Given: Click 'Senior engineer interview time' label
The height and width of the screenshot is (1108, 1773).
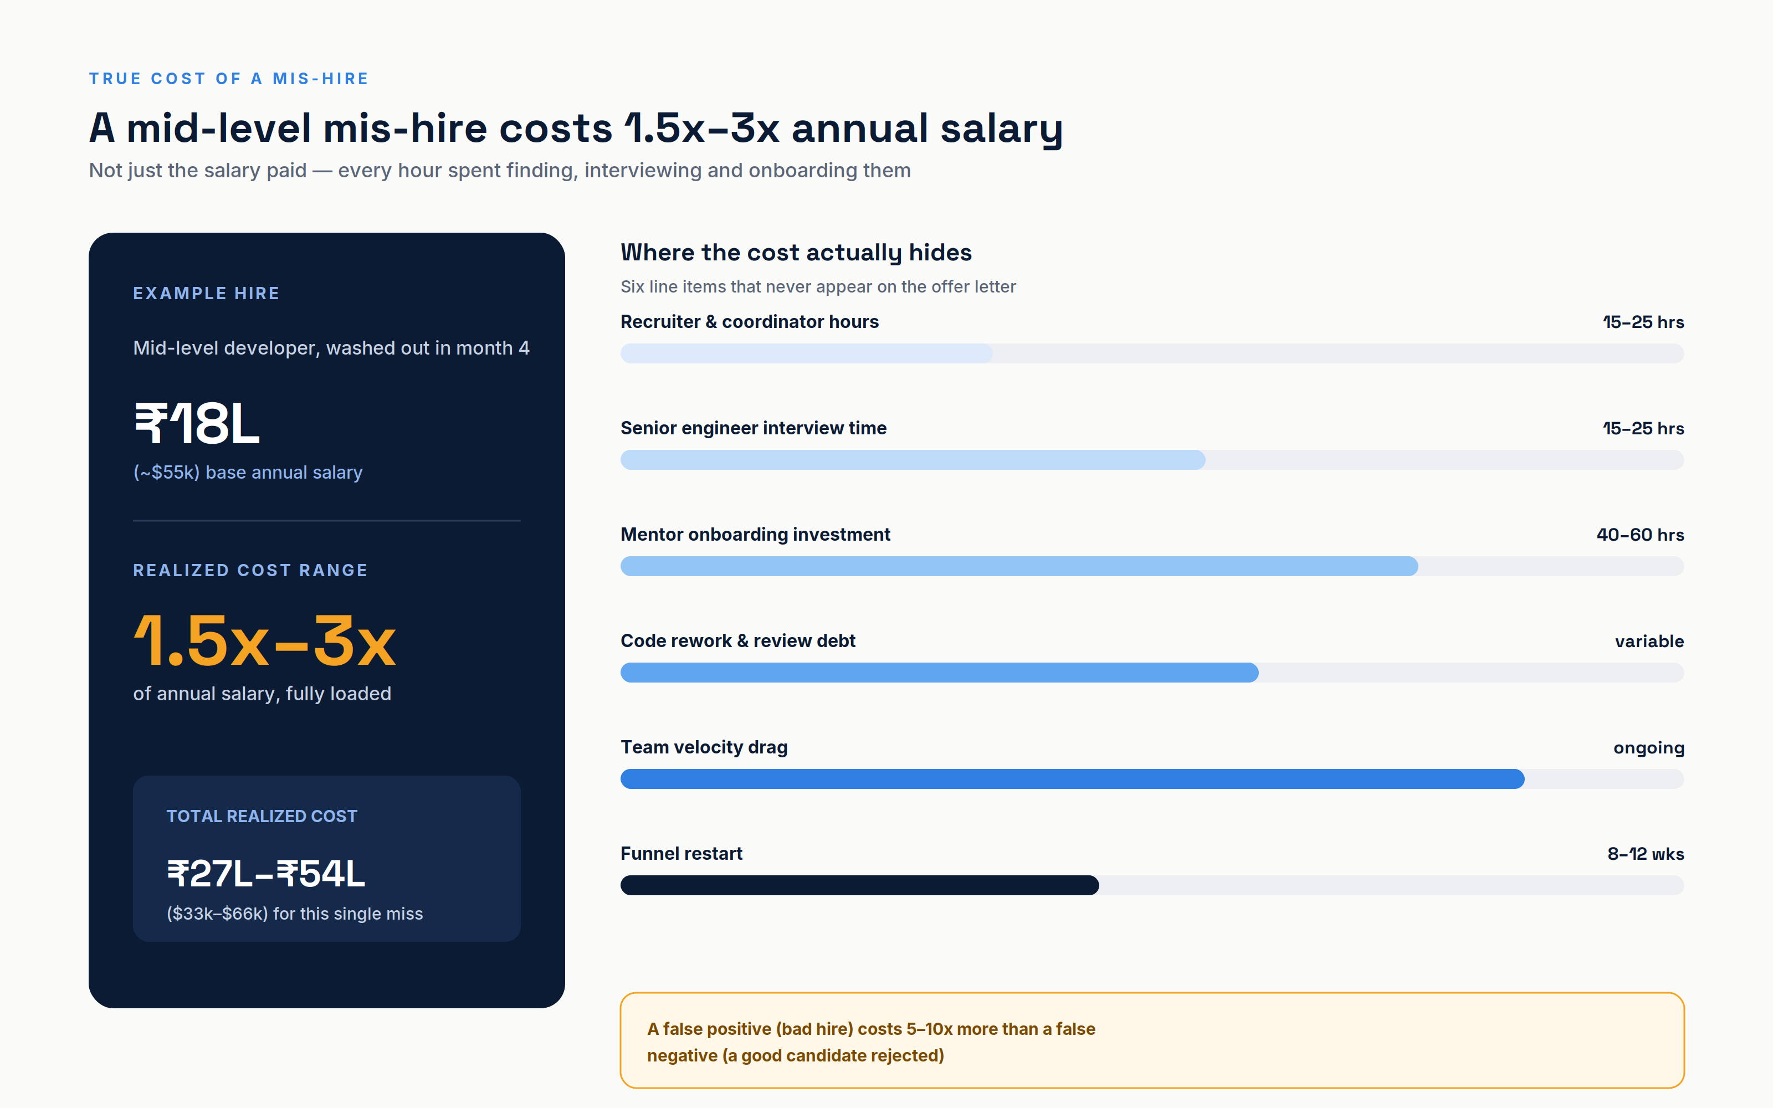Looking at the screenshot, I should (x=753, y=428).
